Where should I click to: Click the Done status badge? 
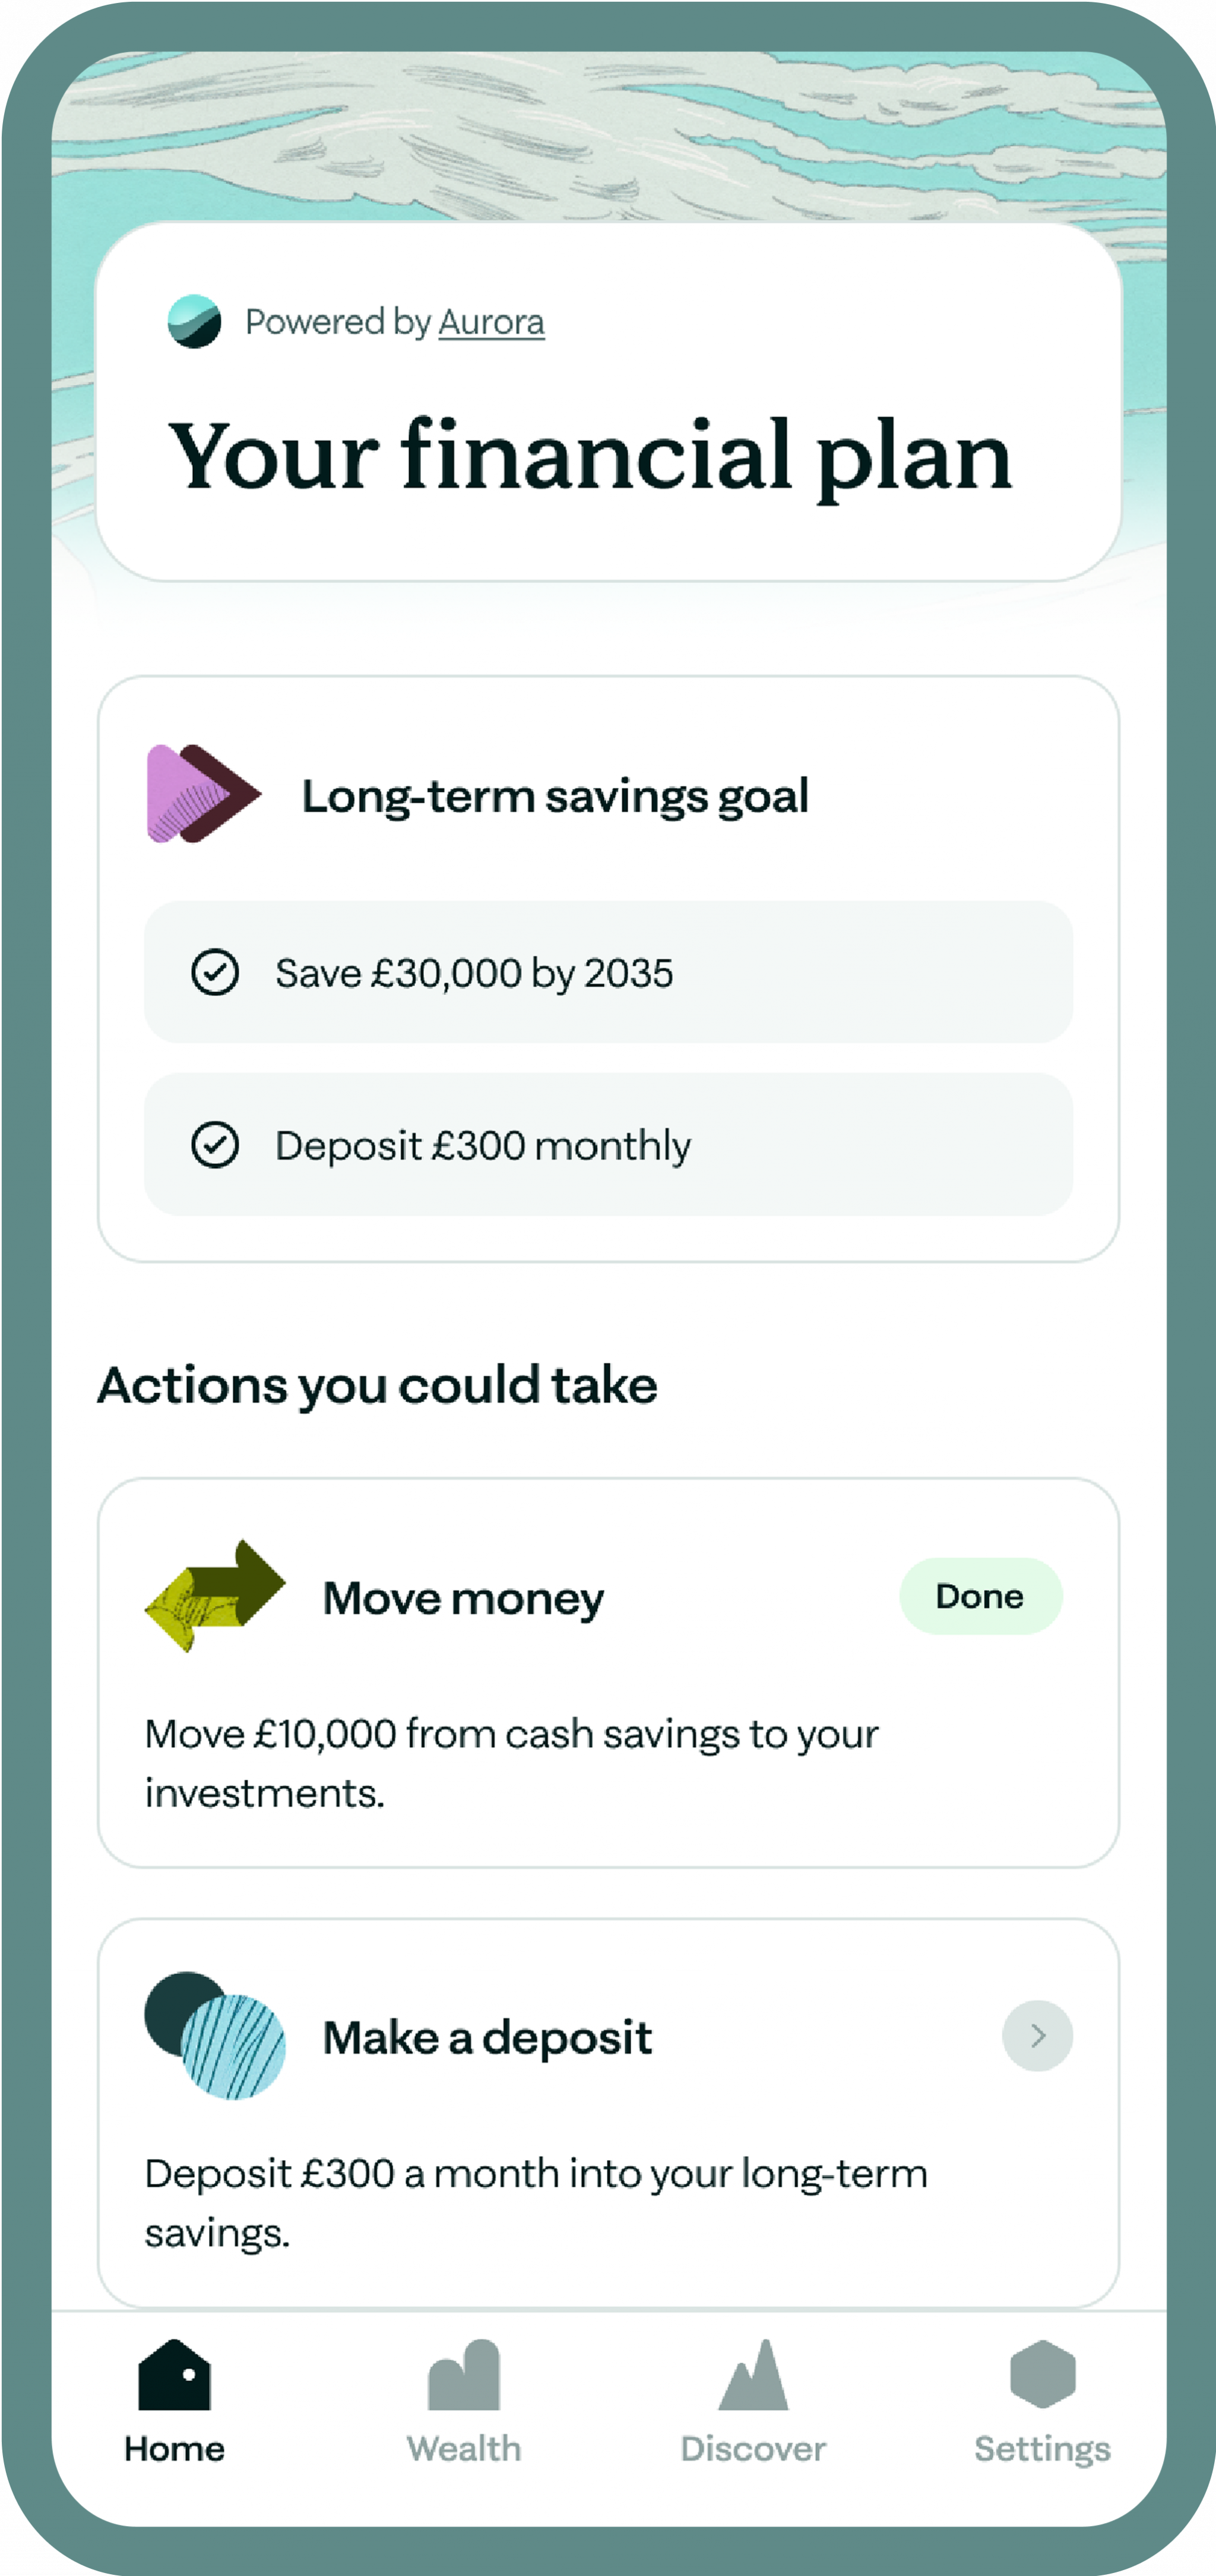[980, 1596]
